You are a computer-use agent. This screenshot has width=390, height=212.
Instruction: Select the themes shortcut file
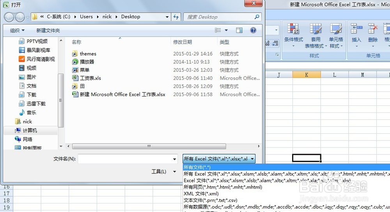coord(84,54)
